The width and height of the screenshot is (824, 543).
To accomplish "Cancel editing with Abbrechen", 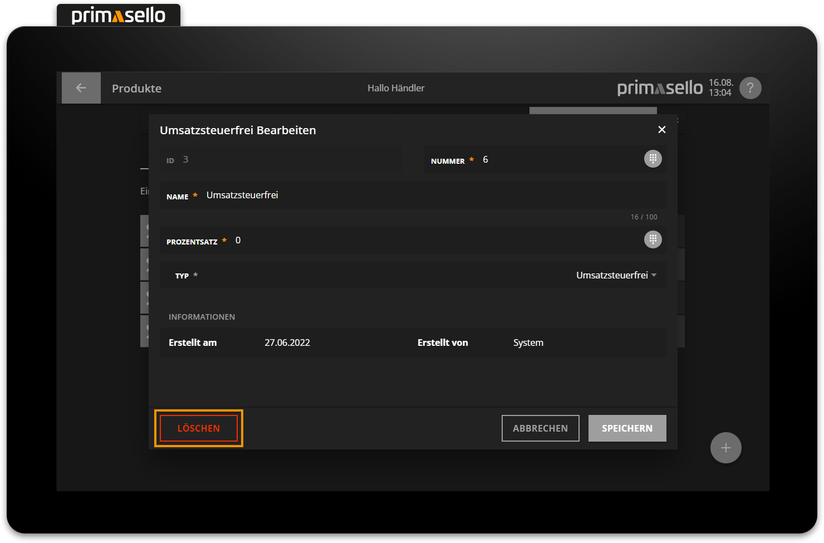I will point(540,428).
